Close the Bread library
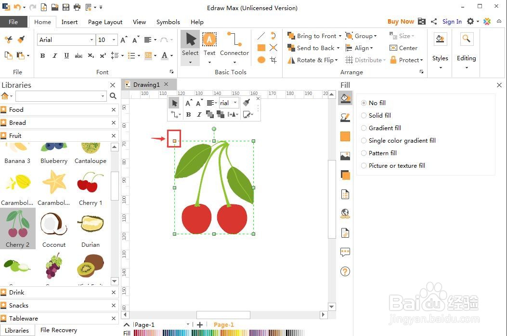This screenshot has width=507, height=336. click(114, 122)
